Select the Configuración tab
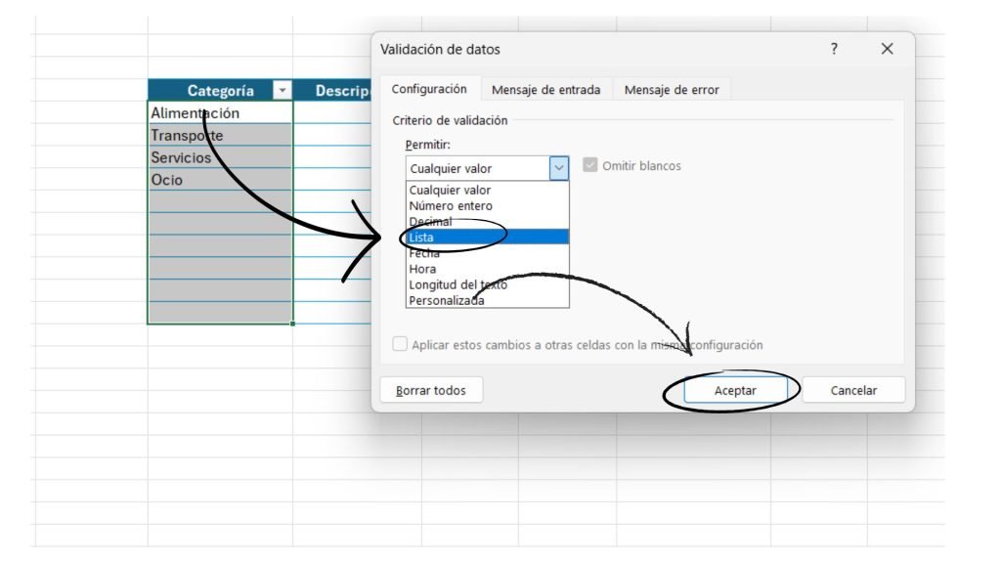Screen dimensions: 1001x563 [429, 89]
